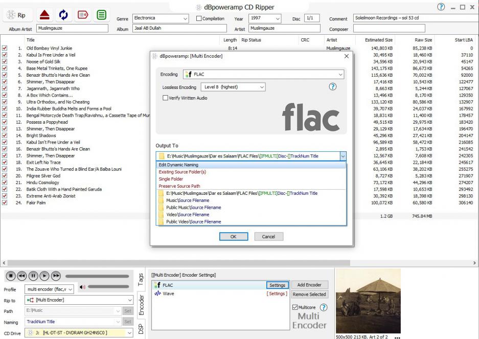This screenshot has height=339, width=479.
Task: Click the Rip button in toolbar
Action: point(16,15)
